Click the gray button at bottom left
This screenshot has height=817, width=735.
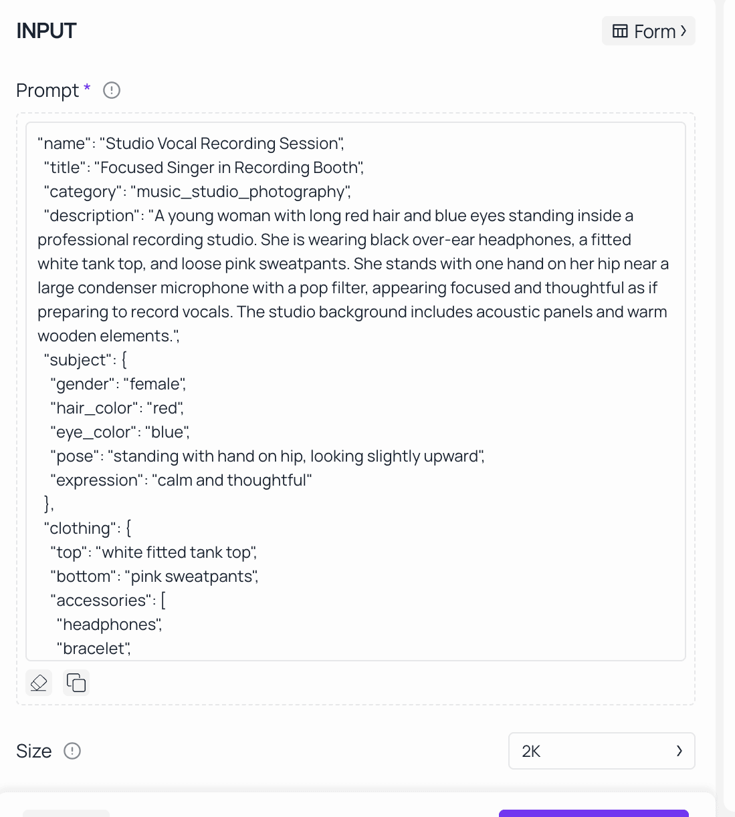(x=66, y=813)
